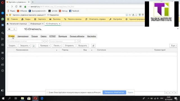Screen dimensions: 180x101
Task: Click the refresh list icon button beside Загрузить
Action: pos(34,45)
